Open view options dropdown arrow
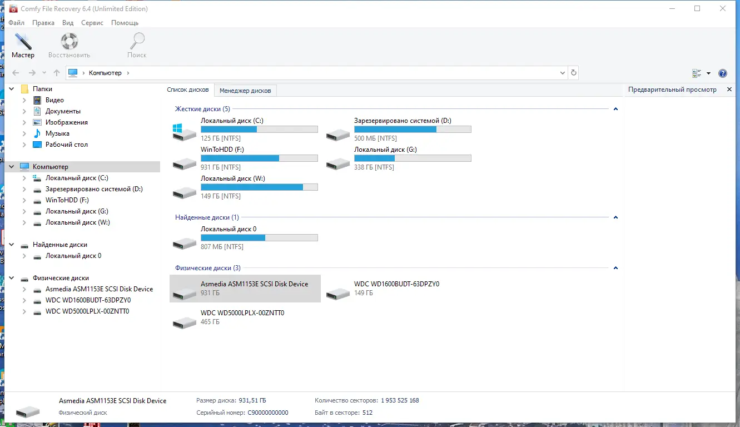740x427 pixels. [708, 73]
